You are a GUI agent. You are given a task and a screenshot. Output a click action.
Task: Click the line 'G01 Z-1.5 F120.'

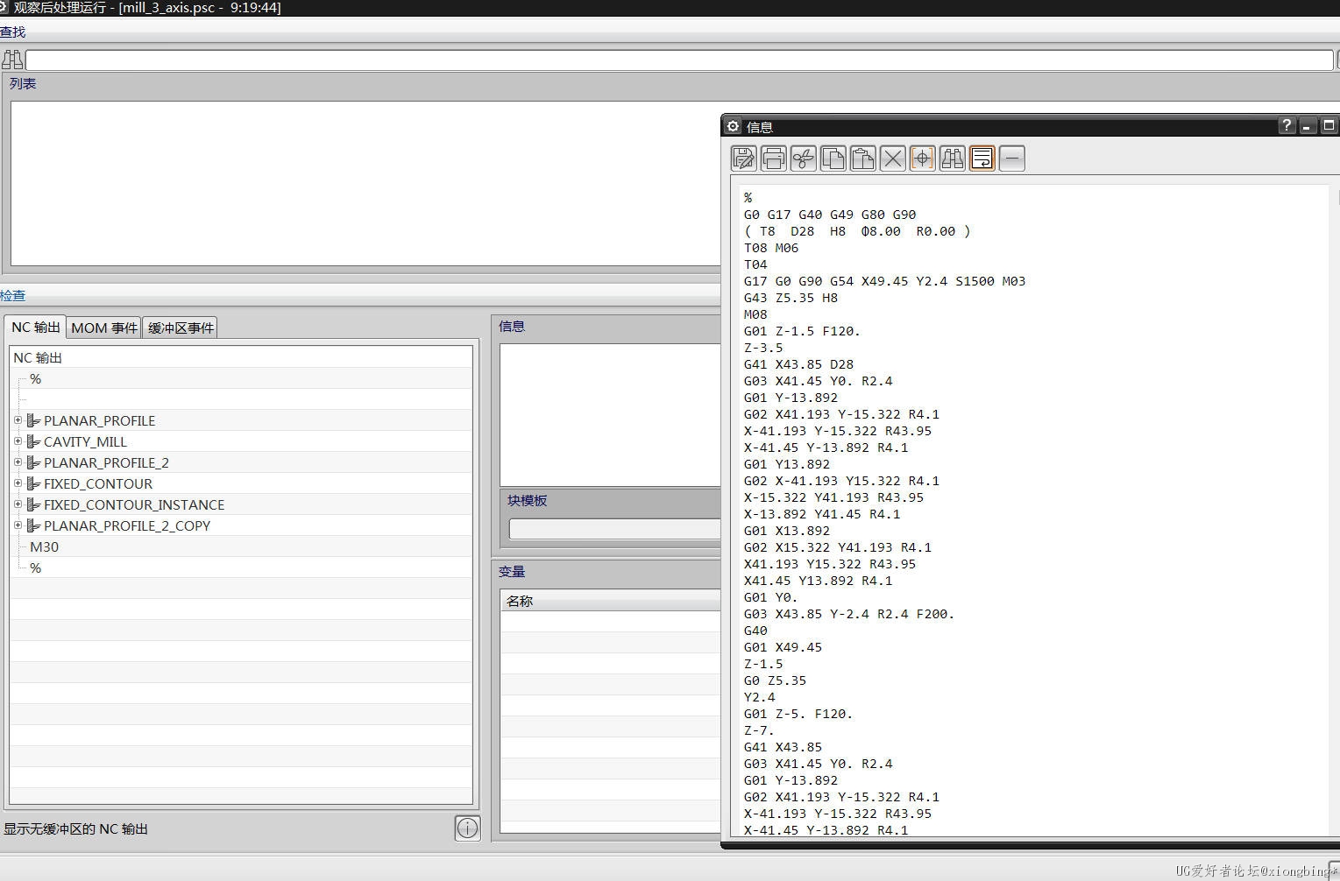pos(802,331)
